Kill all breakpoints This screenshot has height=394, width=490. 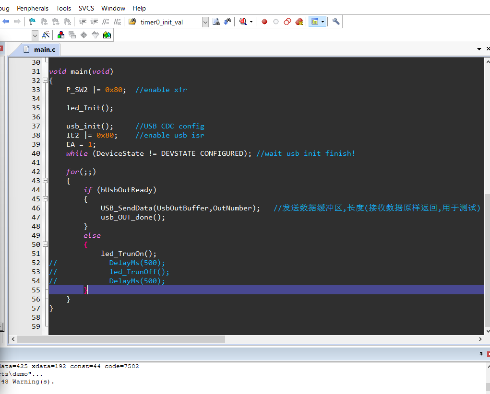coord(299,22)
